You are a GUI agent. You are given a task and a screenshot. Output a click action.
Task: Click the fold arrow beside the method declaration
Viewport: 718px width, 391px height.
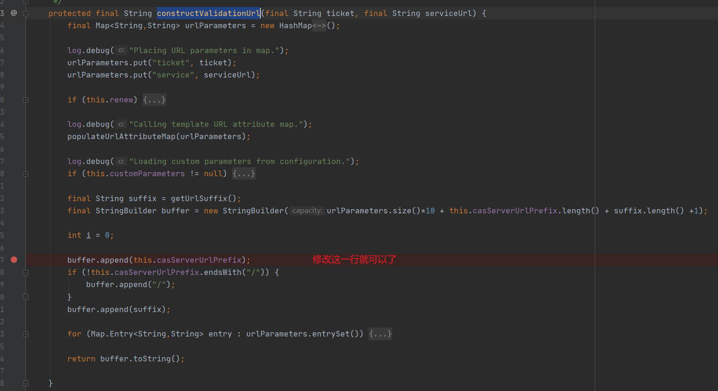[26, 13]
